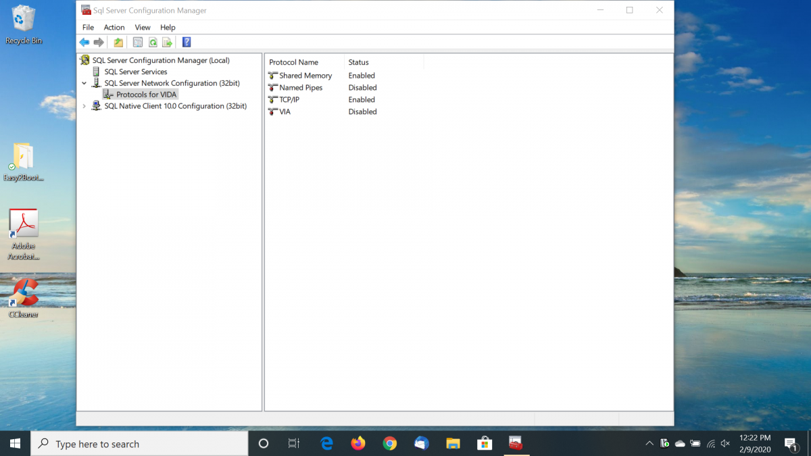Select the Named Pipes protocol
Screen dimensions: 811x456
coord(300,88)
